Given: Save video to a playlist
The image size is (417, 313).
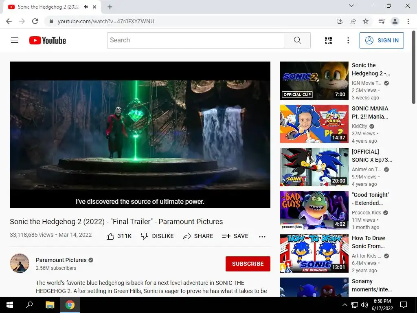Looking at the screenshot, I should point(235,236).
